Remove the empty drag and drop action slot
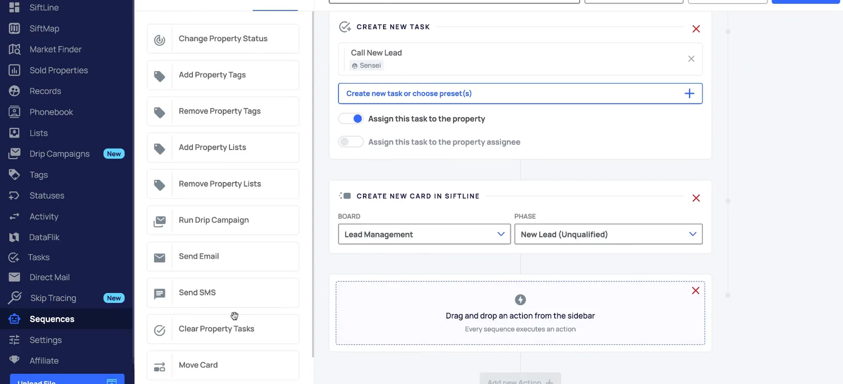The height and width of the screenshot is (384, 843). point(695,291)
